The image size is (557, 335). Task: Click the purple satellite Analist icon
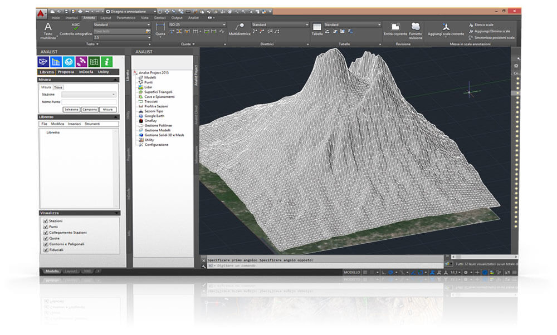[x=81, y=62]
